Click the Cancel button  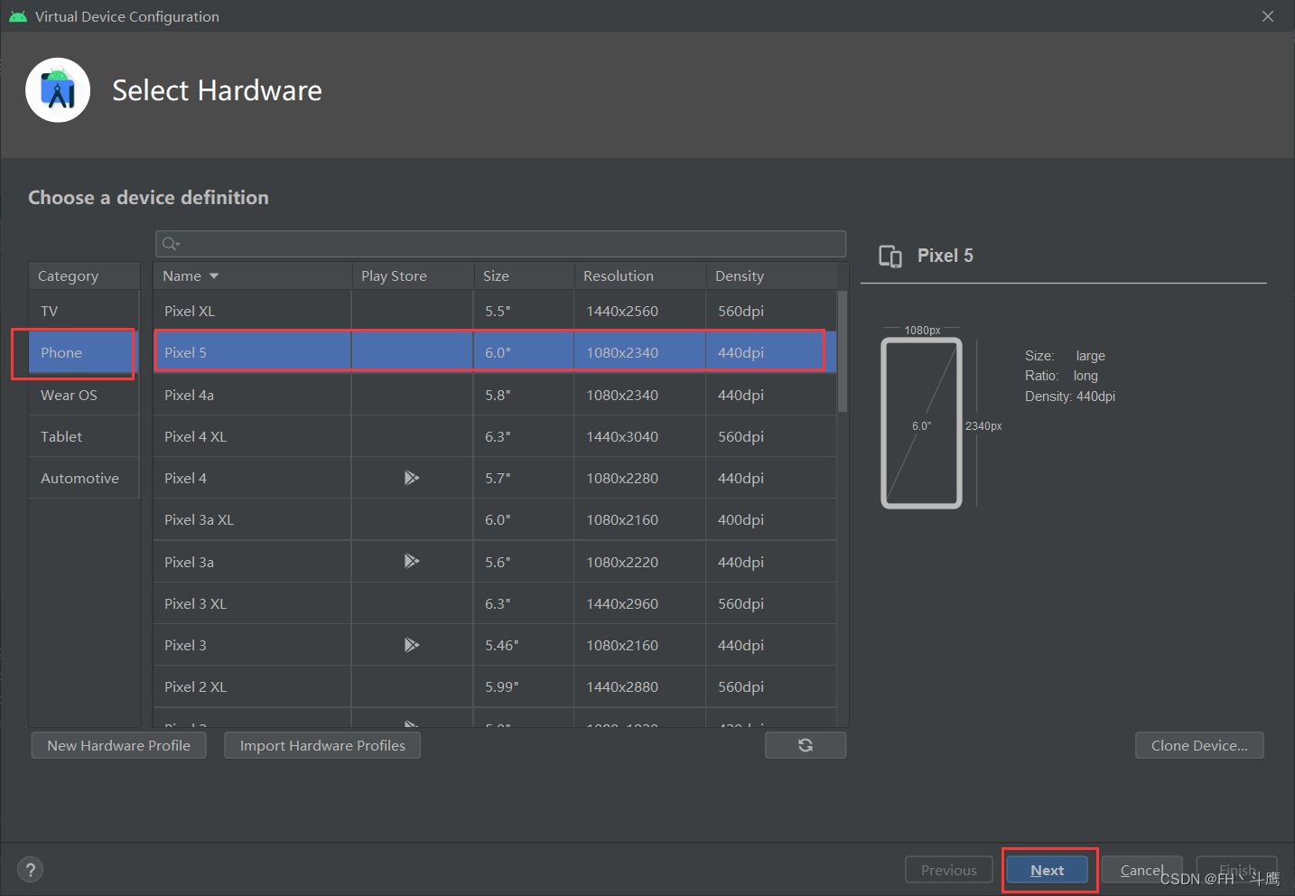[1141, 870]
